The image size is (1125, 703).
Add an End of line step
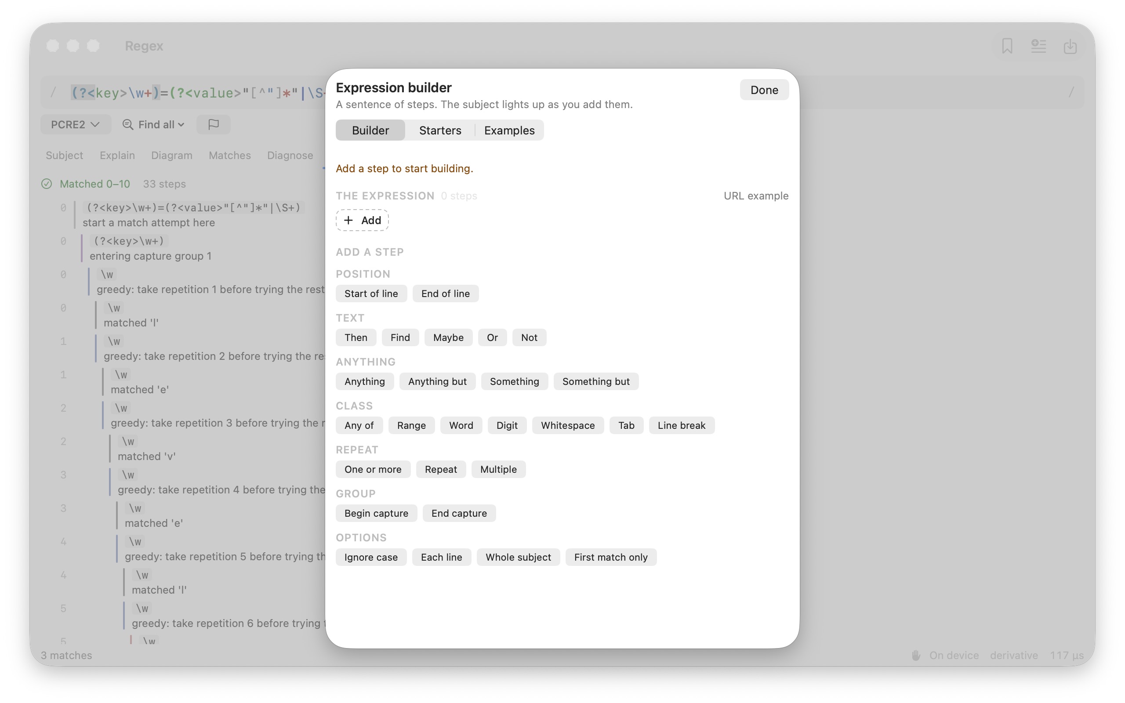[445, 294]
